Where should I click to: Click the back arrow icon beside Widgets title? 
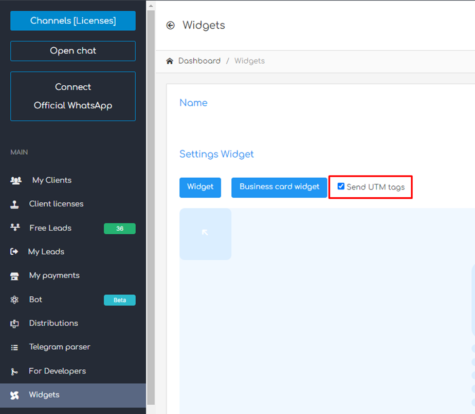(x=171, y=25)
